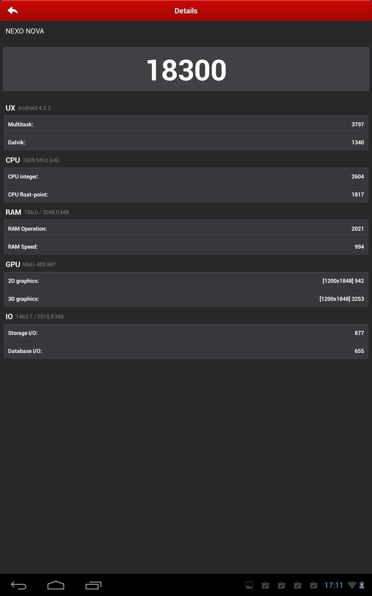The height and width of the screenshot is (596, 372).
Task: Tap the 18300 total score panel
Action: [x=186, y=70]
